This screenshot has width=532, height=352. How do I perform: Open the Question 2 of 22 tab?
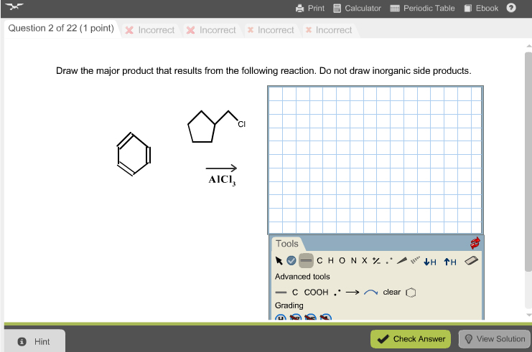click(x=61, y=29)
